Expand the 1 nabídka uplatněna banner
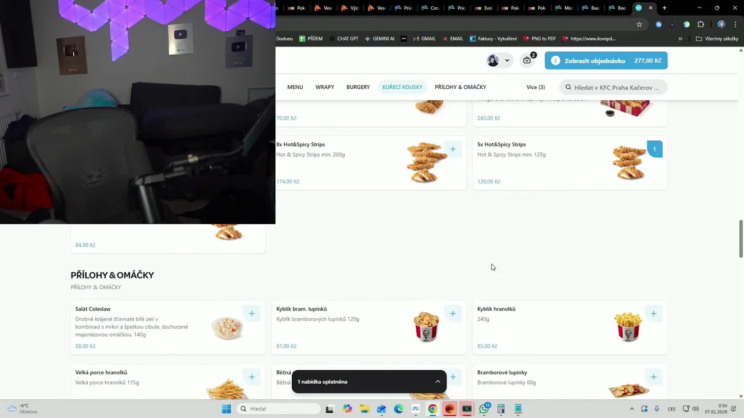Viewport: 744px width, 418px height. click(369, 381)
